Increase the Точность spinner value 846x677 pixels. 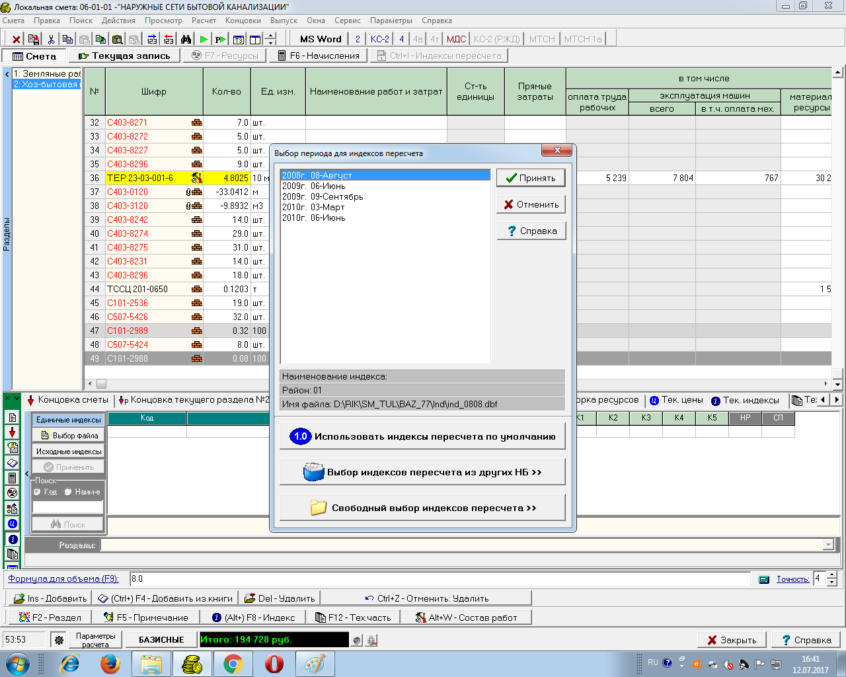tap(832, 575)
